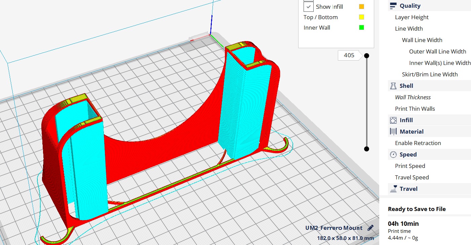Collapse the Shell settings section
The image size is (471, 245).
pyautogui.click(x=429, y=86)
